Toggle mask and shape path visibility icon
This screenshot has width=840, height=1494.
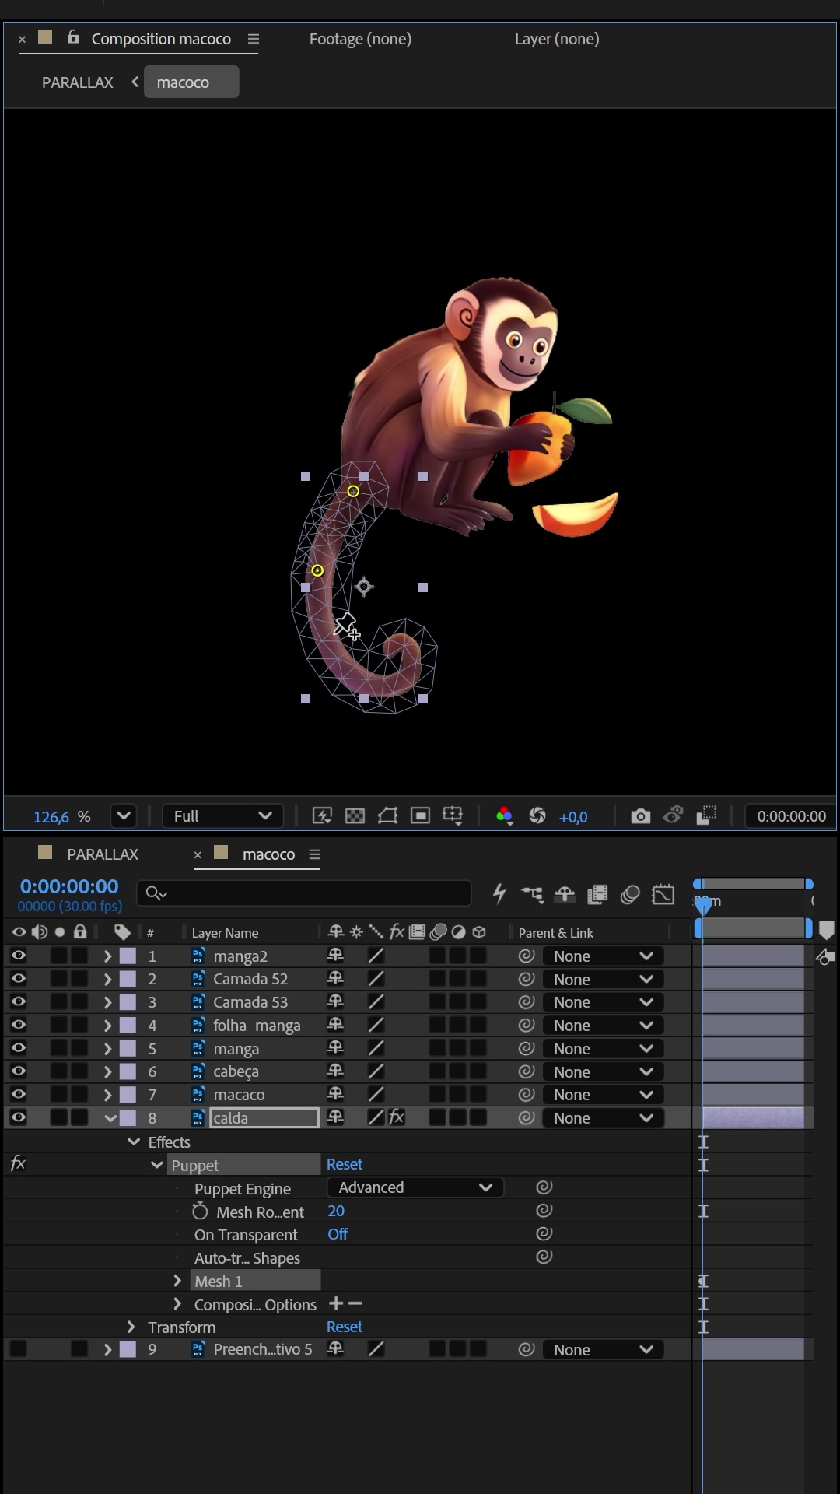tap(387, 815)
